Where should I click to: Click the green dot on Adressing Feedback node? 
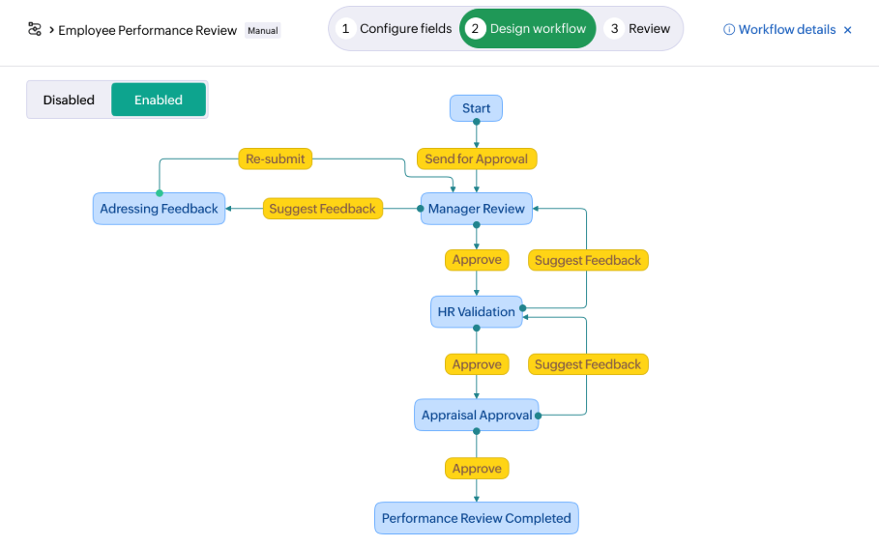160,193
